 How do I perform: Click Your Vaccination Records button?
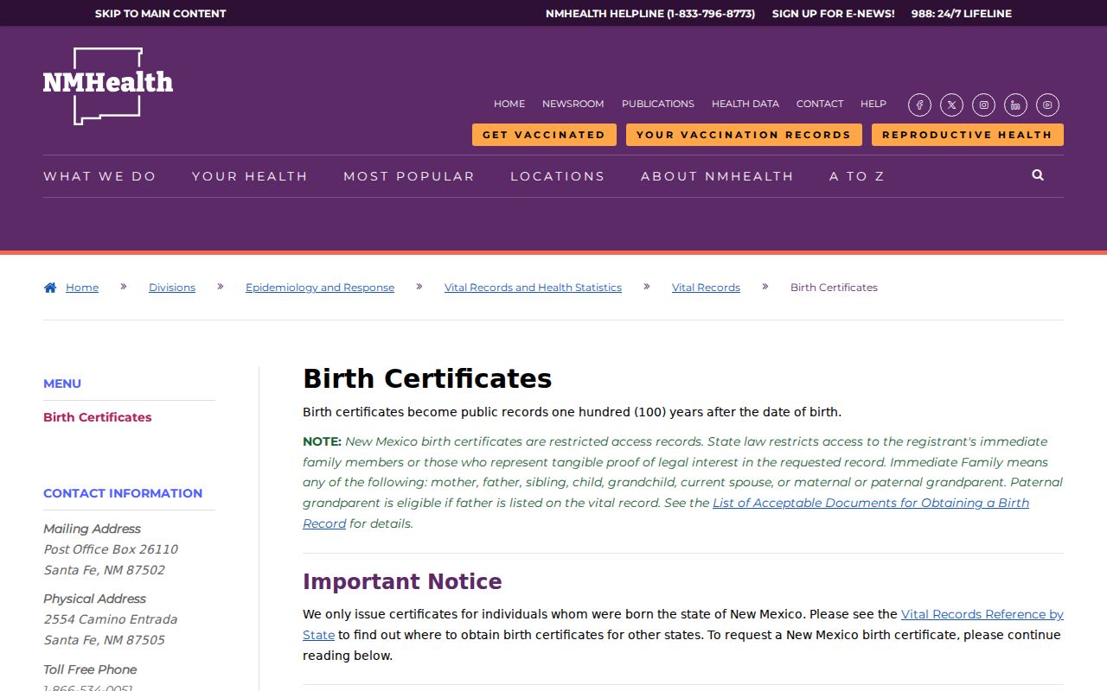point(744,135)
